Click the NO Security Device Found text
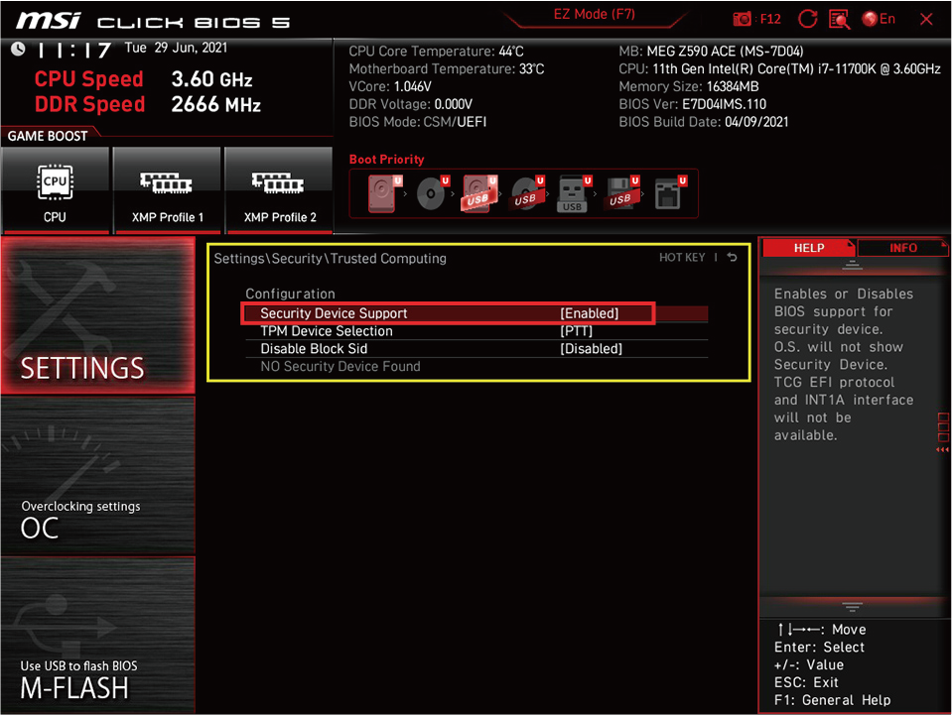The height and width of the screenshot is (715, 952). coord(340,366)
